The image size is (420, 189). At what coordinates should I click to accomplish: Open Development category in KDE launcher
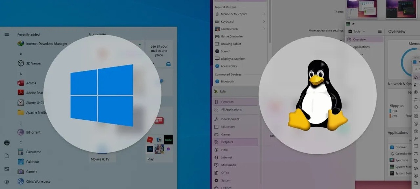[x=235, y=119]
